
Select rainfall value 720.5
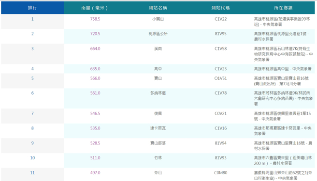95,34
